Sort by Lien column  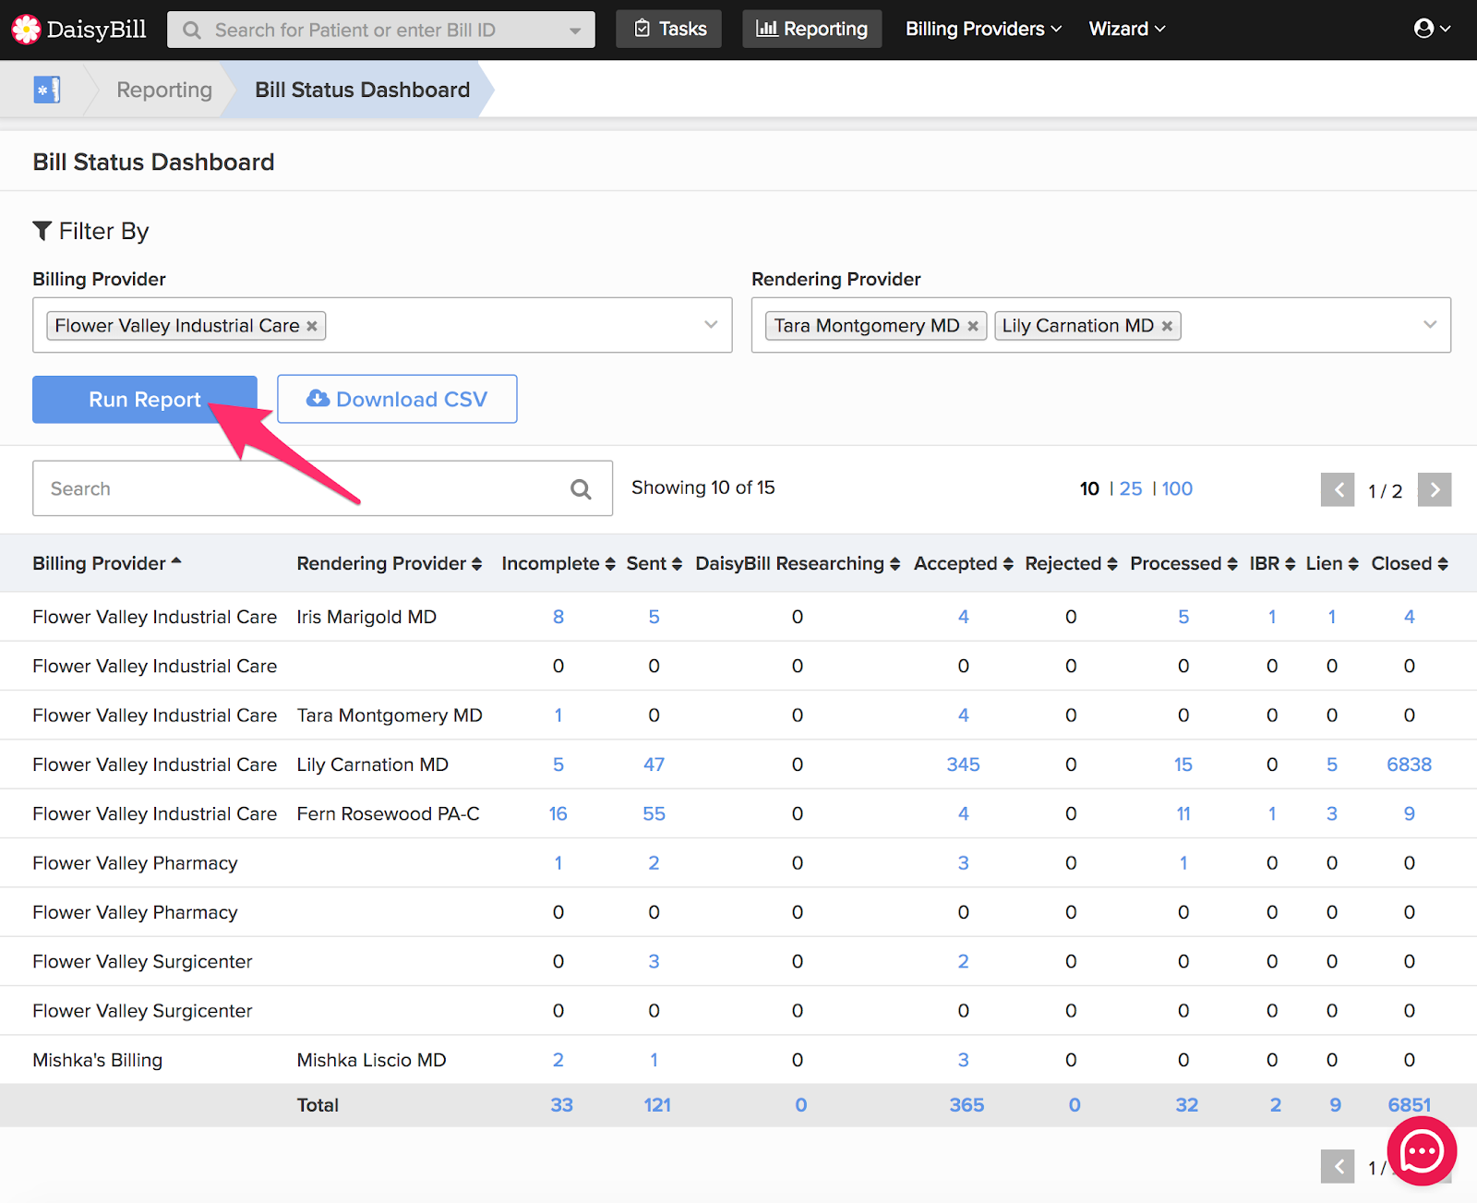coord(1332,563)
